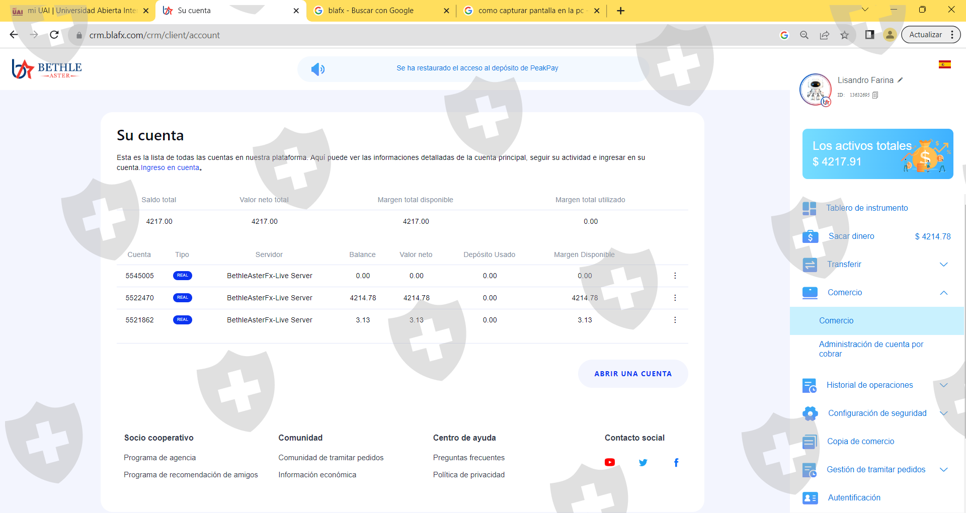Image resolution: width=966 pixels, height=513 pixels.
Task: Open three-dot menu for account 5522470
Action: (675, 298)
